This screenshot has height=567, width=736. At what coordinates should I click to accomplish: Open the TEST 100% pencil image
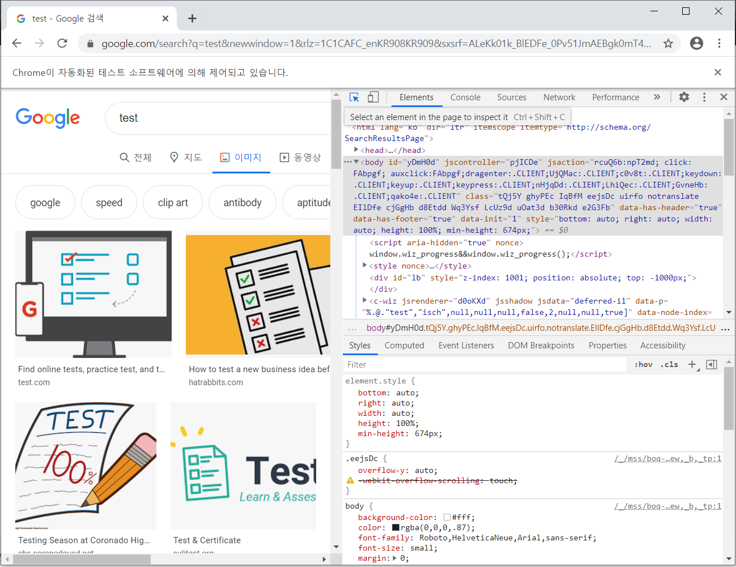click(x=86, y=466)
